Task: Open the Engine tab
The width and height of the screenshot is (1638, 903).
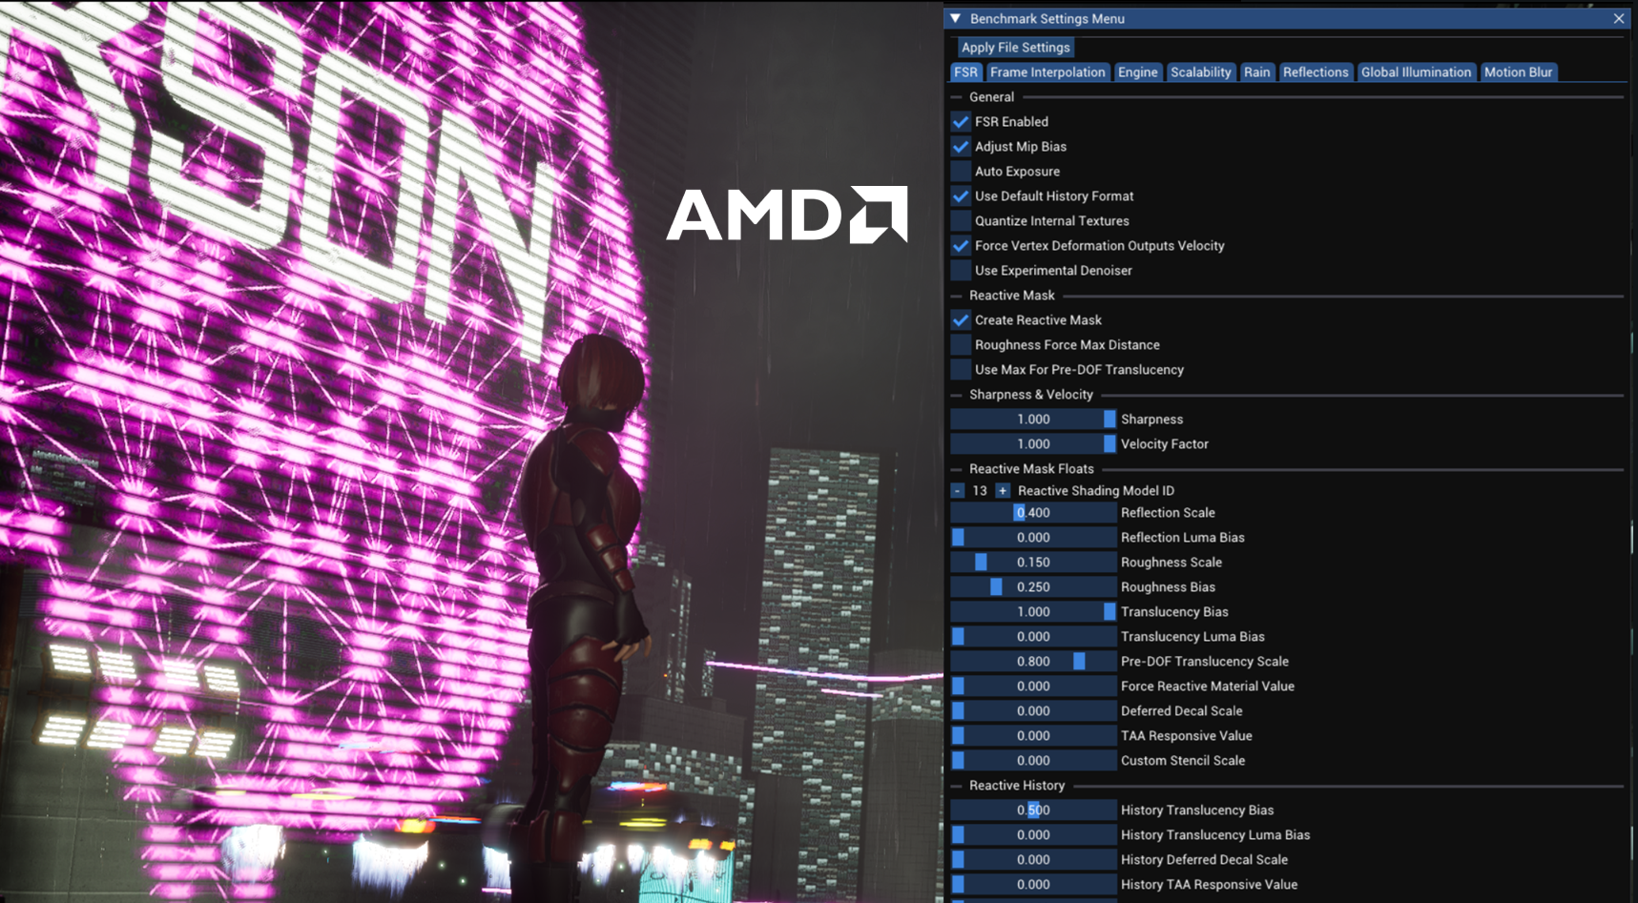Action: pyautogui.click(x=1137, y=72)
